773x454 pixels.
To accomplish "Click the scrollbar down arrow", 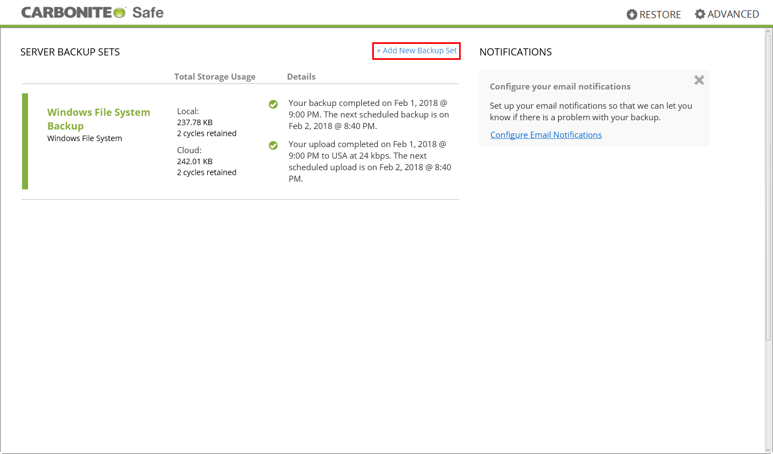I will [769, 449].
